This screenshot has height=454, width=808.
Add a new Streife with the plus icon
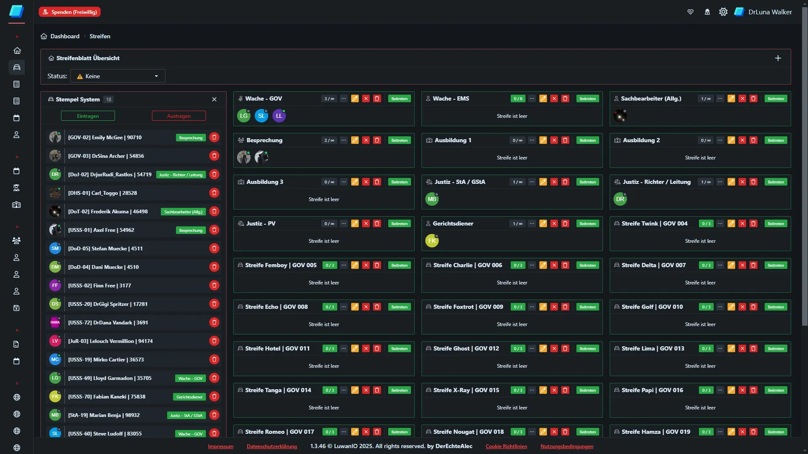click(778, 58)
